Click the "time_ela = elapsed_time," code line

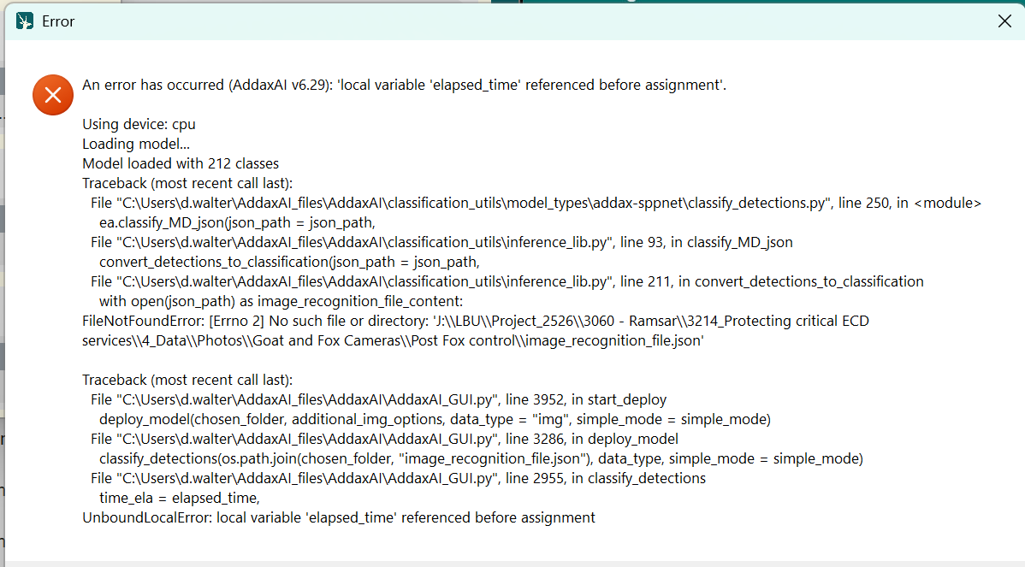[x=179, y=498]
